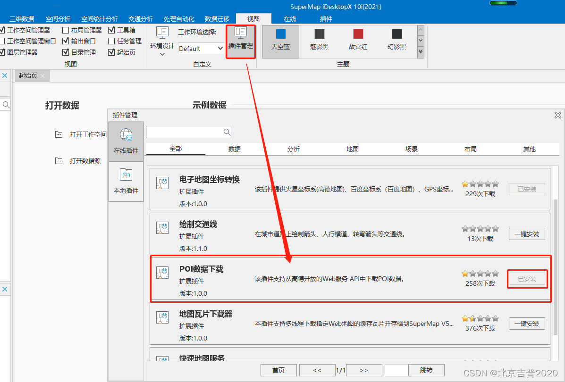The height and width of the screenshot is (382, 565).
Task: Go to previous page with << button
Action: tap(317, 370)
